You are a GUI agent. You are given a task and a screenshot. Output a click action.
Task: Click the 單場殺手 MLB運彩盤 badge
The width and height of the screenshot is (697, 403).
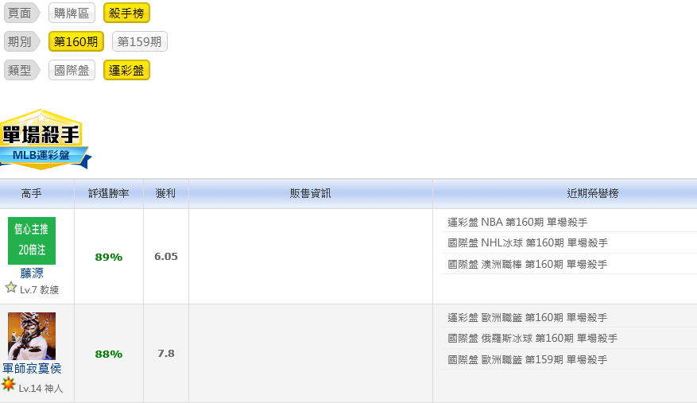coord(45,139)
